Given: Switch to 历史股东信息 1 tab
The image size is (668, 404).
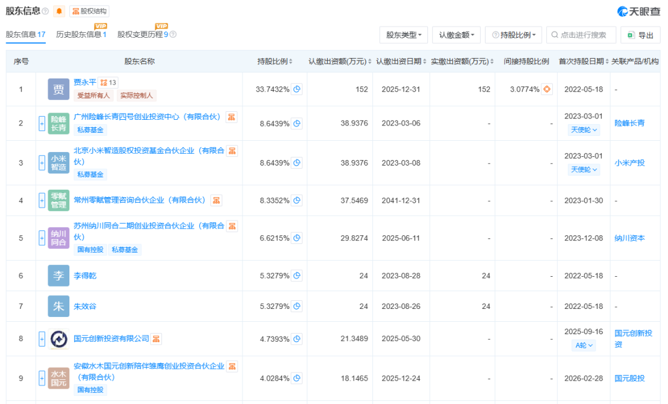Looking at the screenshot, I should click(x=81, y=35).
